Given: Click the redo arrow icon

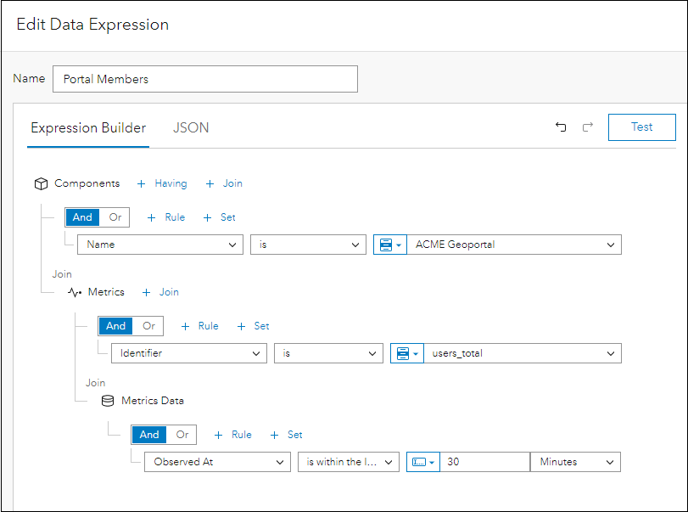Looking at the screenshot, I should pos(587,127).
